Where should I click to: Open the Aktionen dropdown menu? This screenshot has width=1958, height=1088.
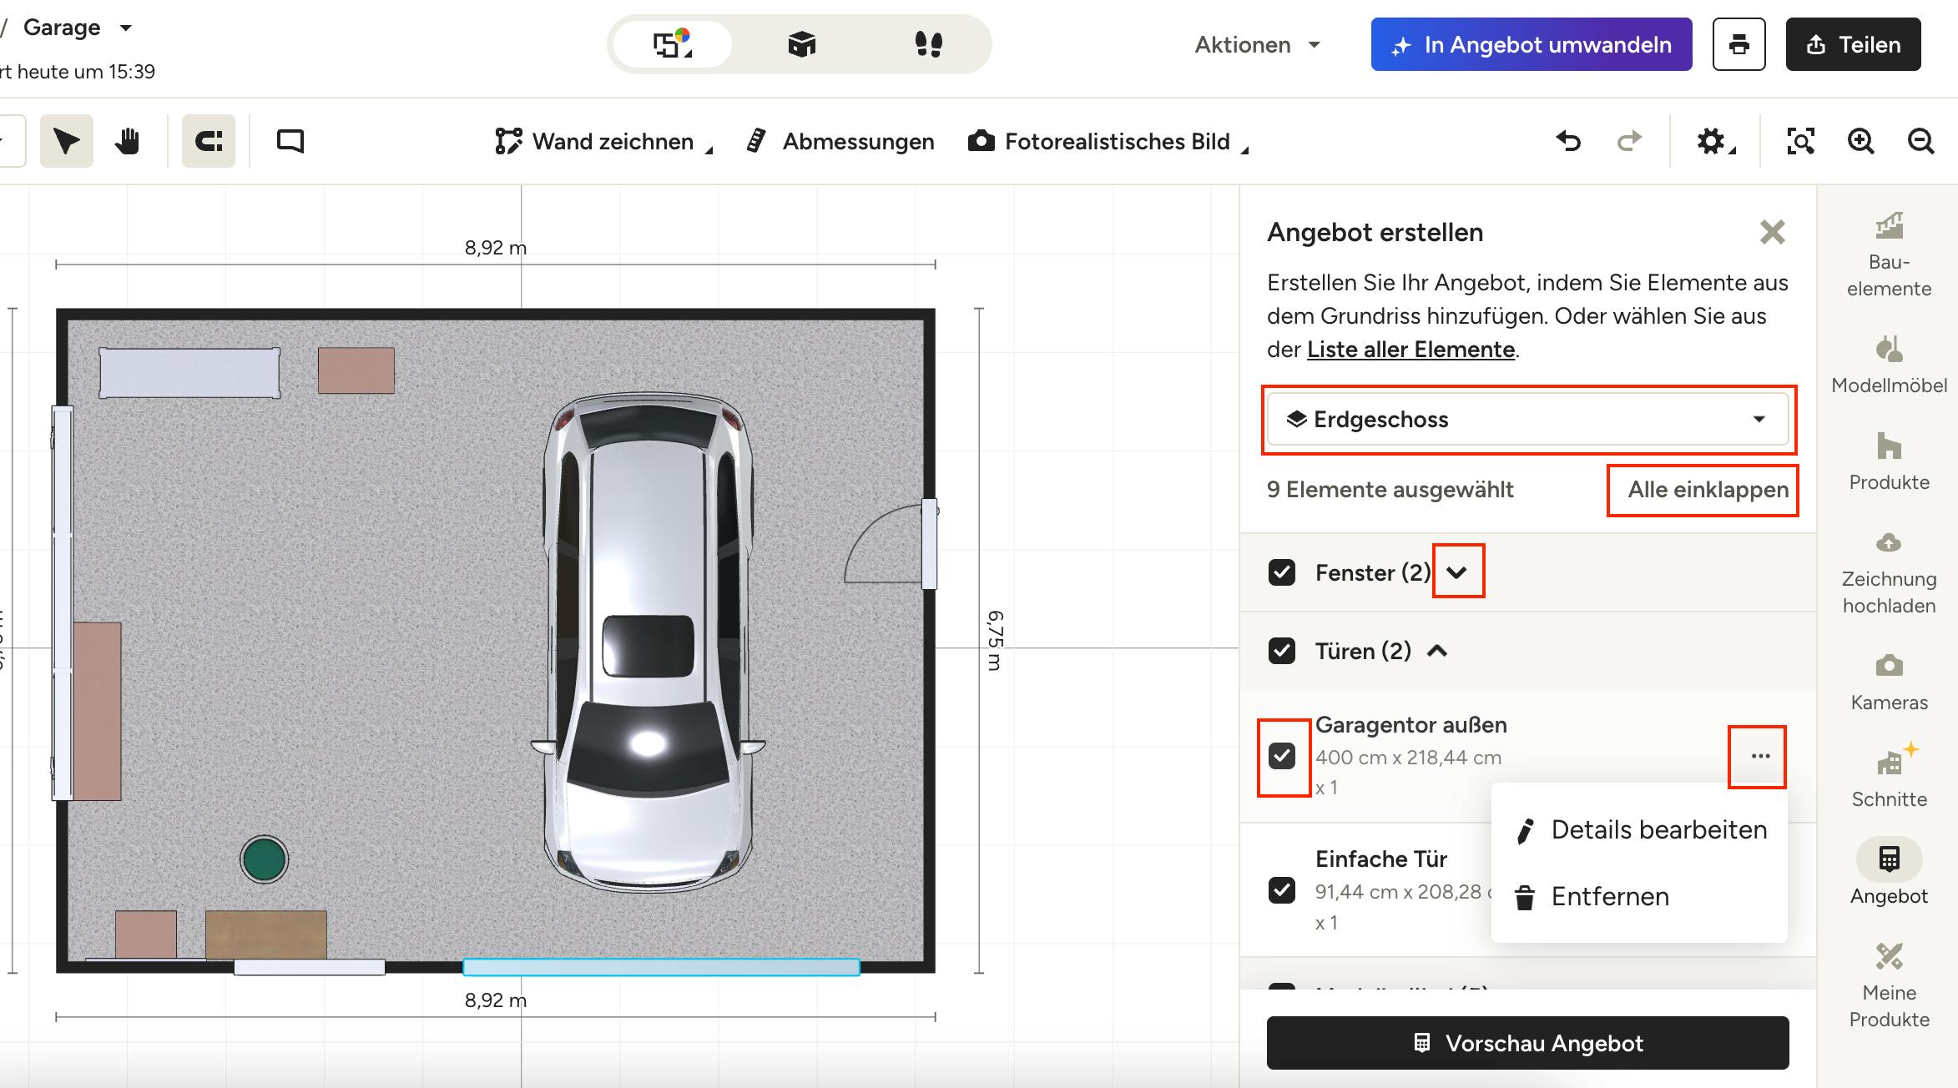tap(1258, 44)
